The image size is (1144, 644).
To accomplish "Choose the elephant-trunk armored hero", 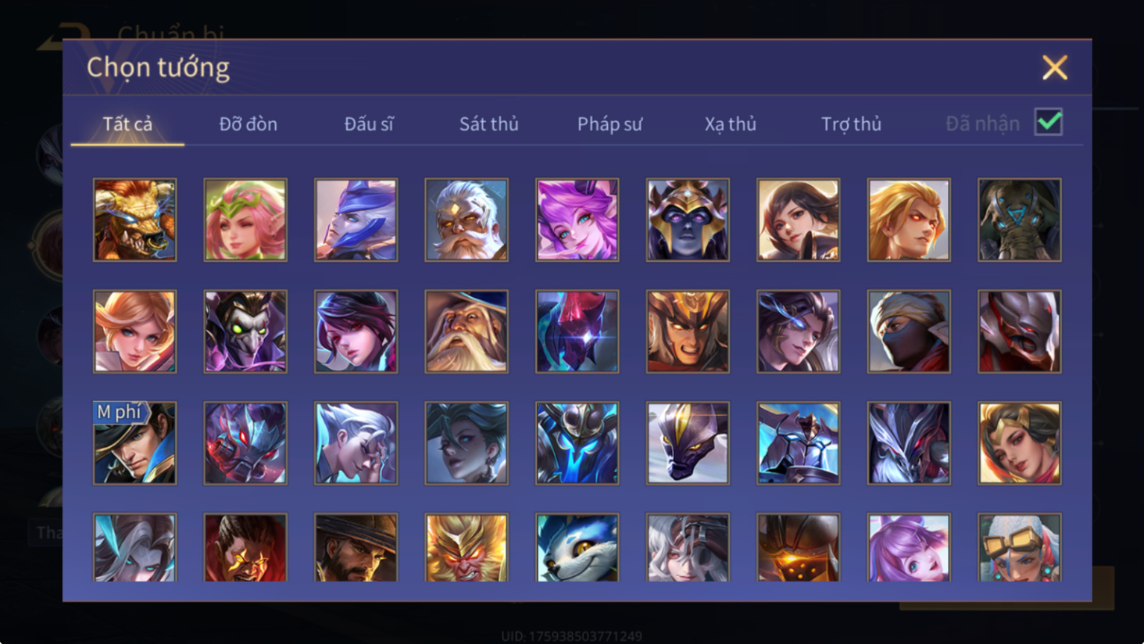I will (1019, 219).
